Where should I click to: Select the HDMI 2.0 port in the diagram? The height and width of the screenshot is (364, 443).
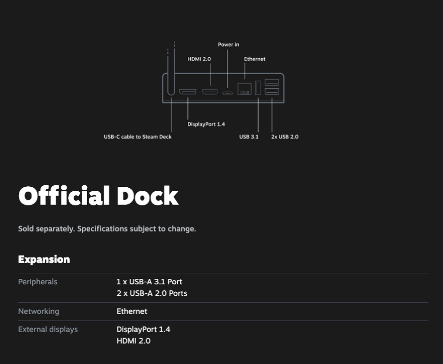[210, 92]
